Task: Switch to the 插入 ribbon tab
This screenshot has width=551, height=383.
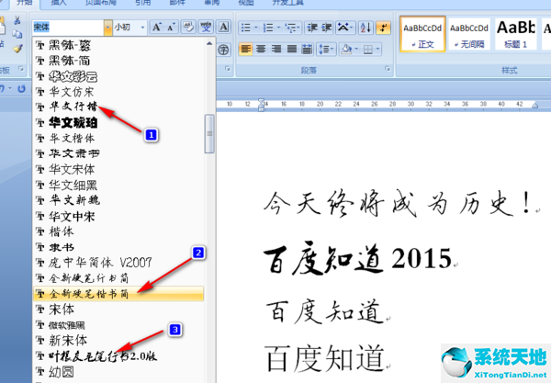Action: pyautogui.click(x=59, y=3)
